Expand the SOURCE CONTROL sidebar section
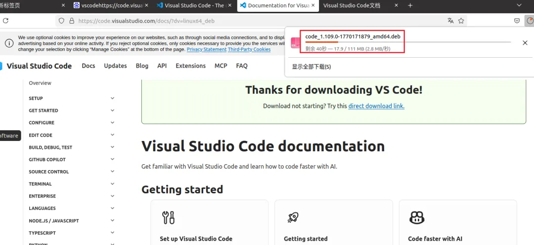This screenshot has width=534, height=245. pos(72,172)
